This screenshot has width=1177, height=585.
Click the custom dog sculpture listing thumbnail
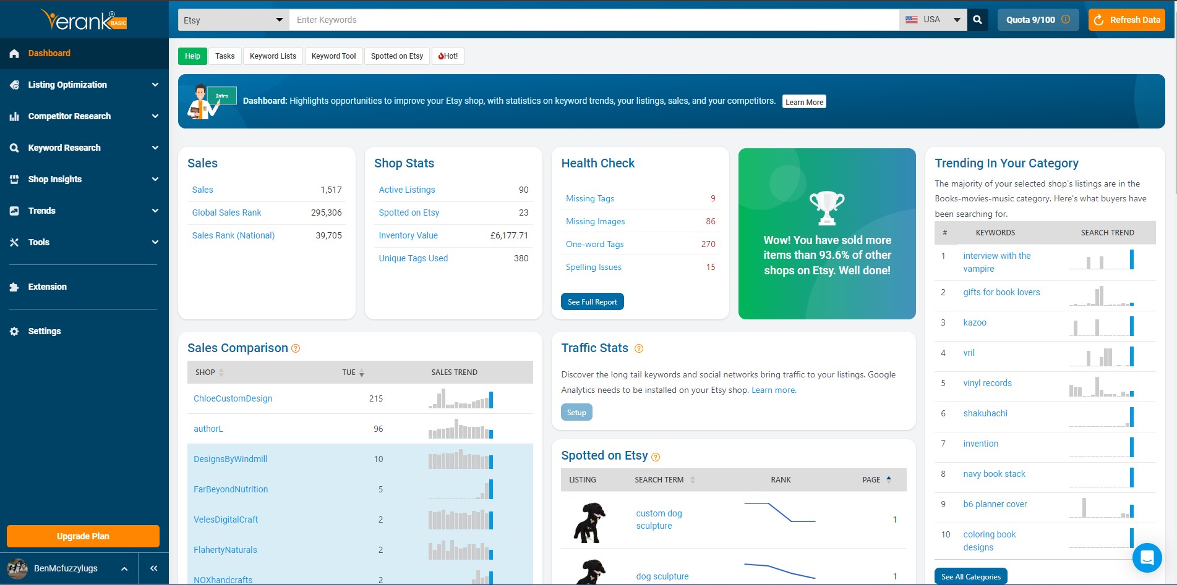click(x=589, y=521)
